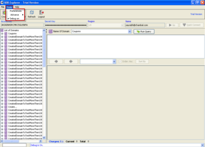The image size is (205, 147).
Task: Open the Help menu
Action: [17, 7]
